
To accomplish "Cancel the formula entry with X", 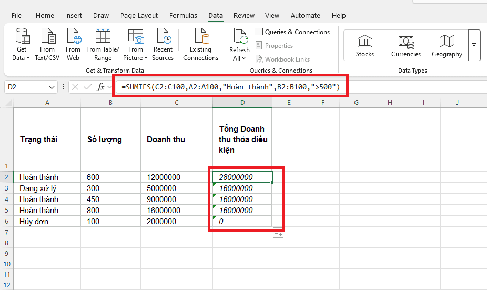I will point(75,87).
